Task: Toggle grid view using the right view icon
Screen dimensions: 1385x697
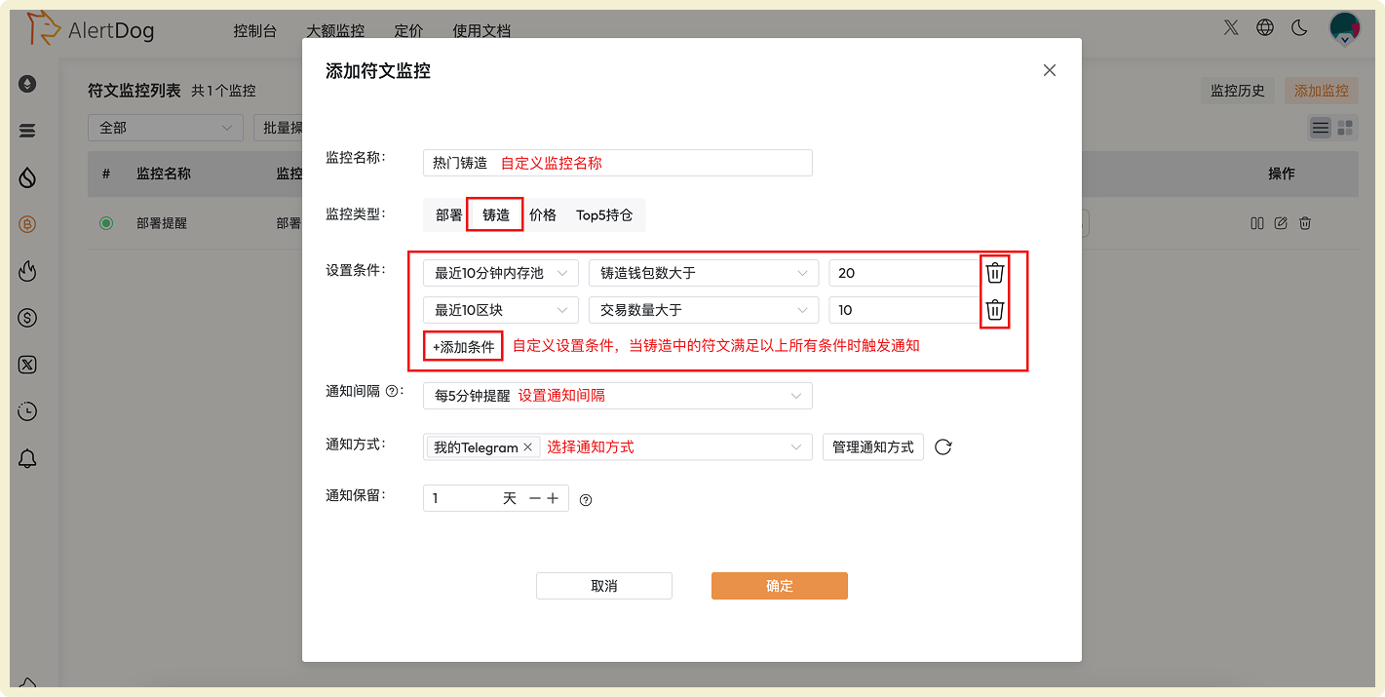Action: 1344,127
